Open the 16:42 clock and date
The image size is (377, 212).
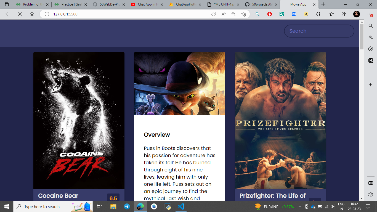354,206
